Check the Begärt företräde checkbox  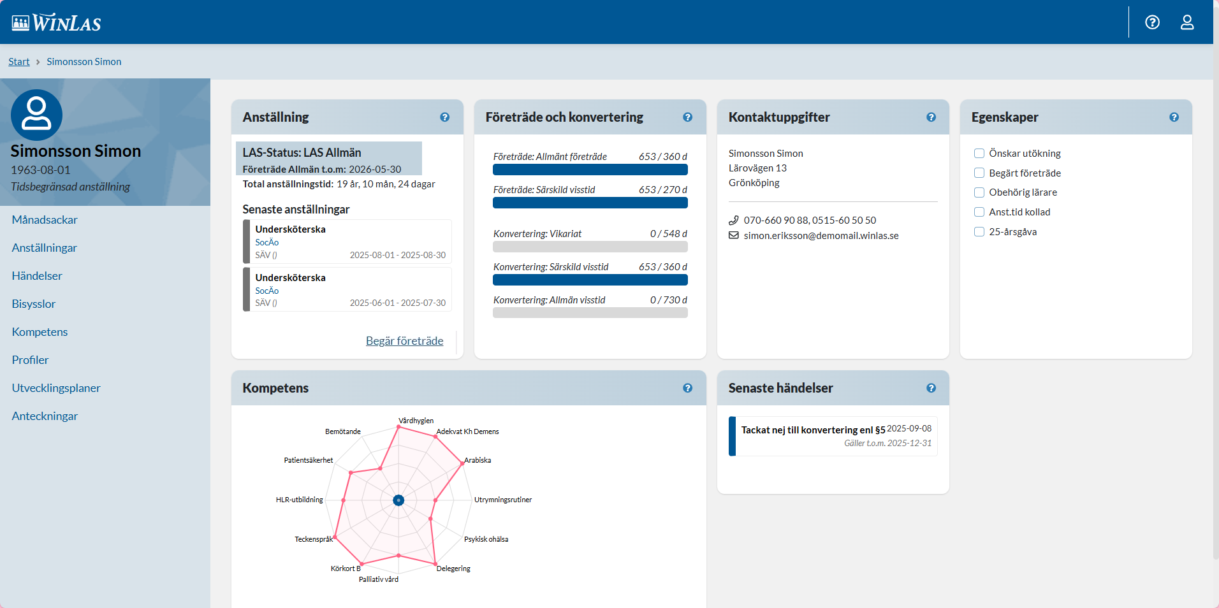tap(979, 173)
